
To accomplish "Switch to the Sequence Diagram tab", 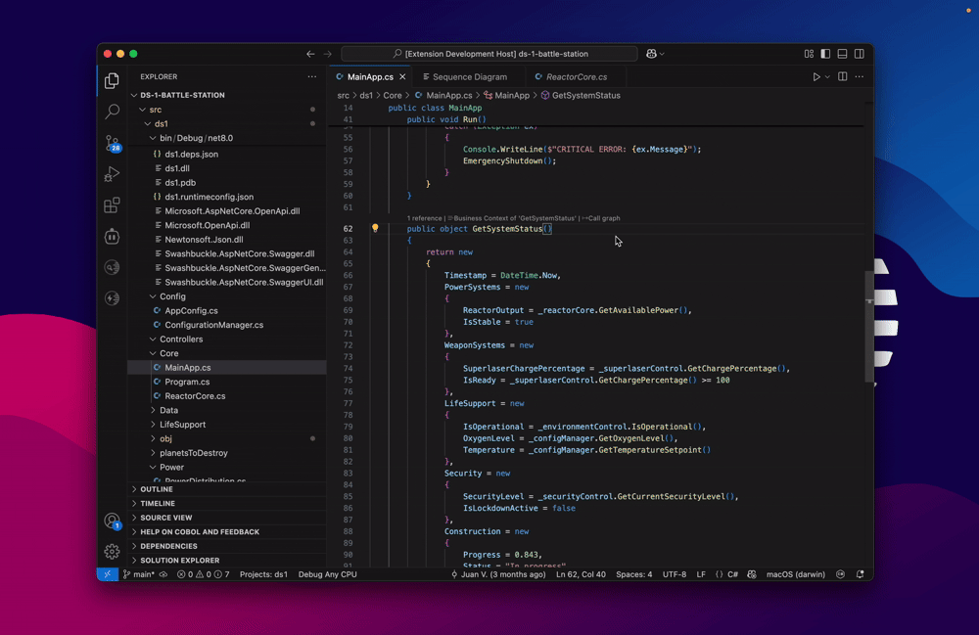I will pos(469,77).
